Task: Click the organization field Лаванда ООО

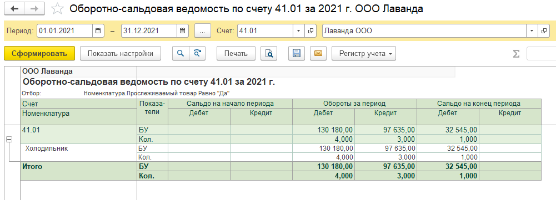Action: point(424,31)
